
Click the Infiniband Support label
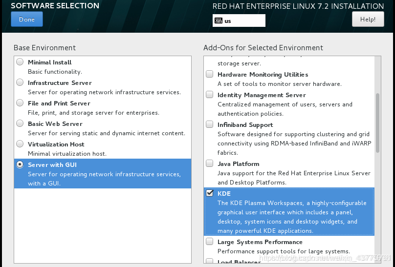pos(245,125)
